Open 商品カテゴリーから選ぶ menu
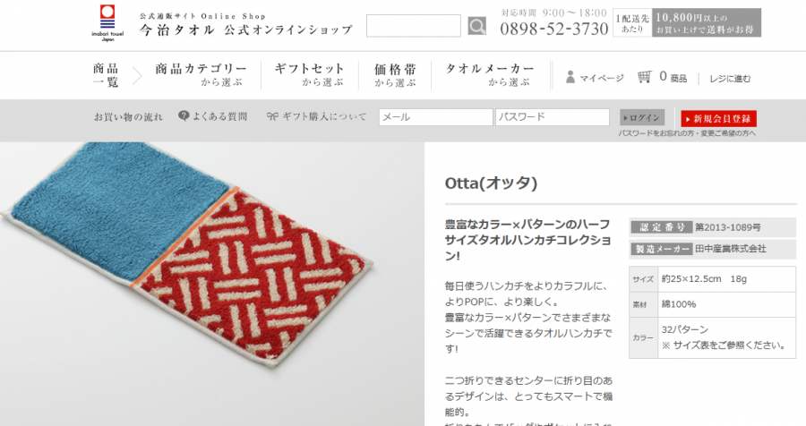 (201, 75)
